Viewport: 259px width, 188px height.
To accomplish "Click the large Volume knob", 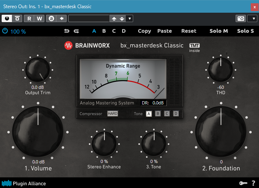I will [x=38, y=131].
